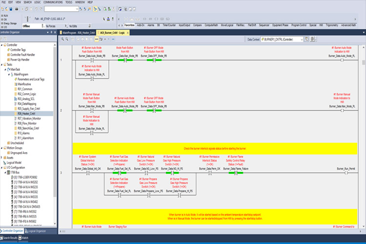Open the R10_Alarms routine

[24, 133]
